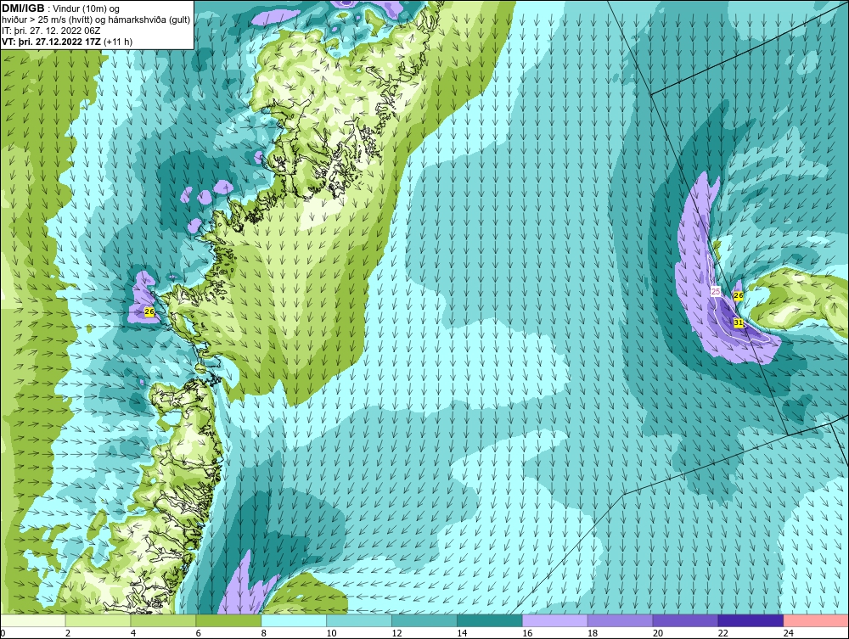Click the pink swatch above 24 m/s
Screen dimensions: 849x639
[x=816, y=620]
